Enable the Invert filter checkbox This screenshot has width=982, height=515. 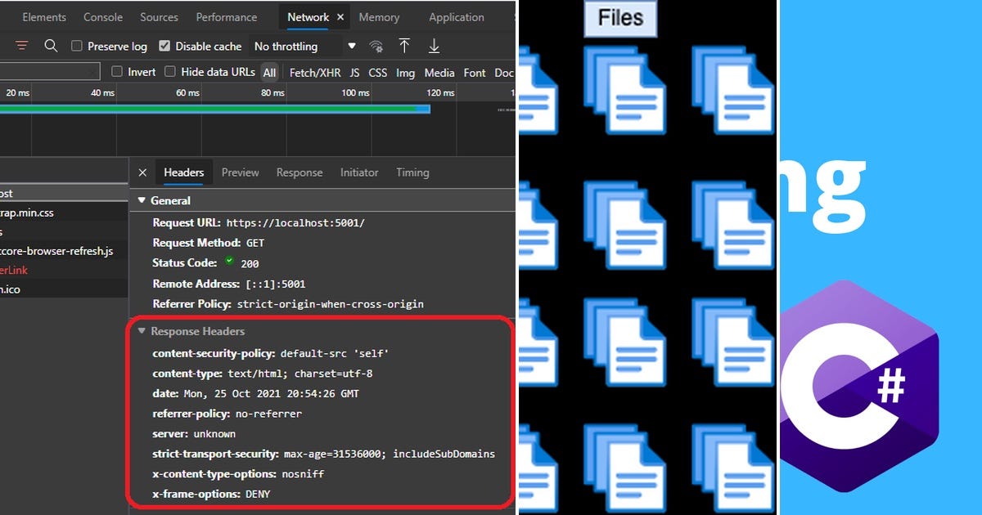tap(116, 72)
